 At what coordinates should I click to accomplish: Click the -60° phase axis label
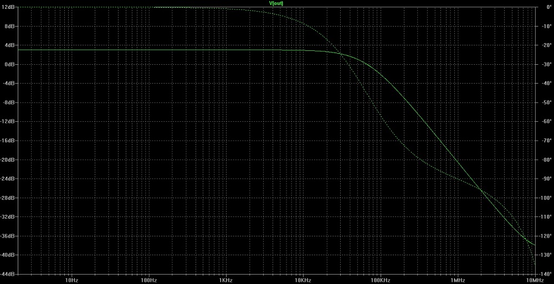(x=547, y=122)
